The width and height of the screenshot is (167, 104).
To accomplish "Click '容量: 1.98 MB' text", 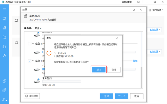I will [48, 85].
